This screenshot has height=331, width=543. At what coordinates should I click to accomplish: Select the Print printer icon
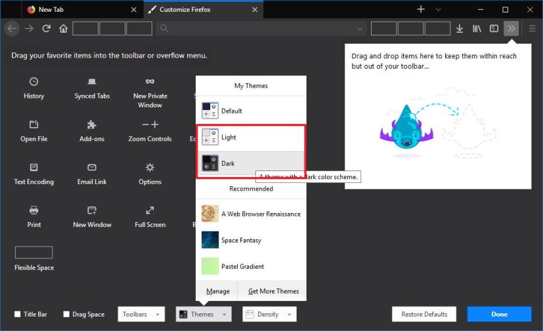click(x=33, y=210)
